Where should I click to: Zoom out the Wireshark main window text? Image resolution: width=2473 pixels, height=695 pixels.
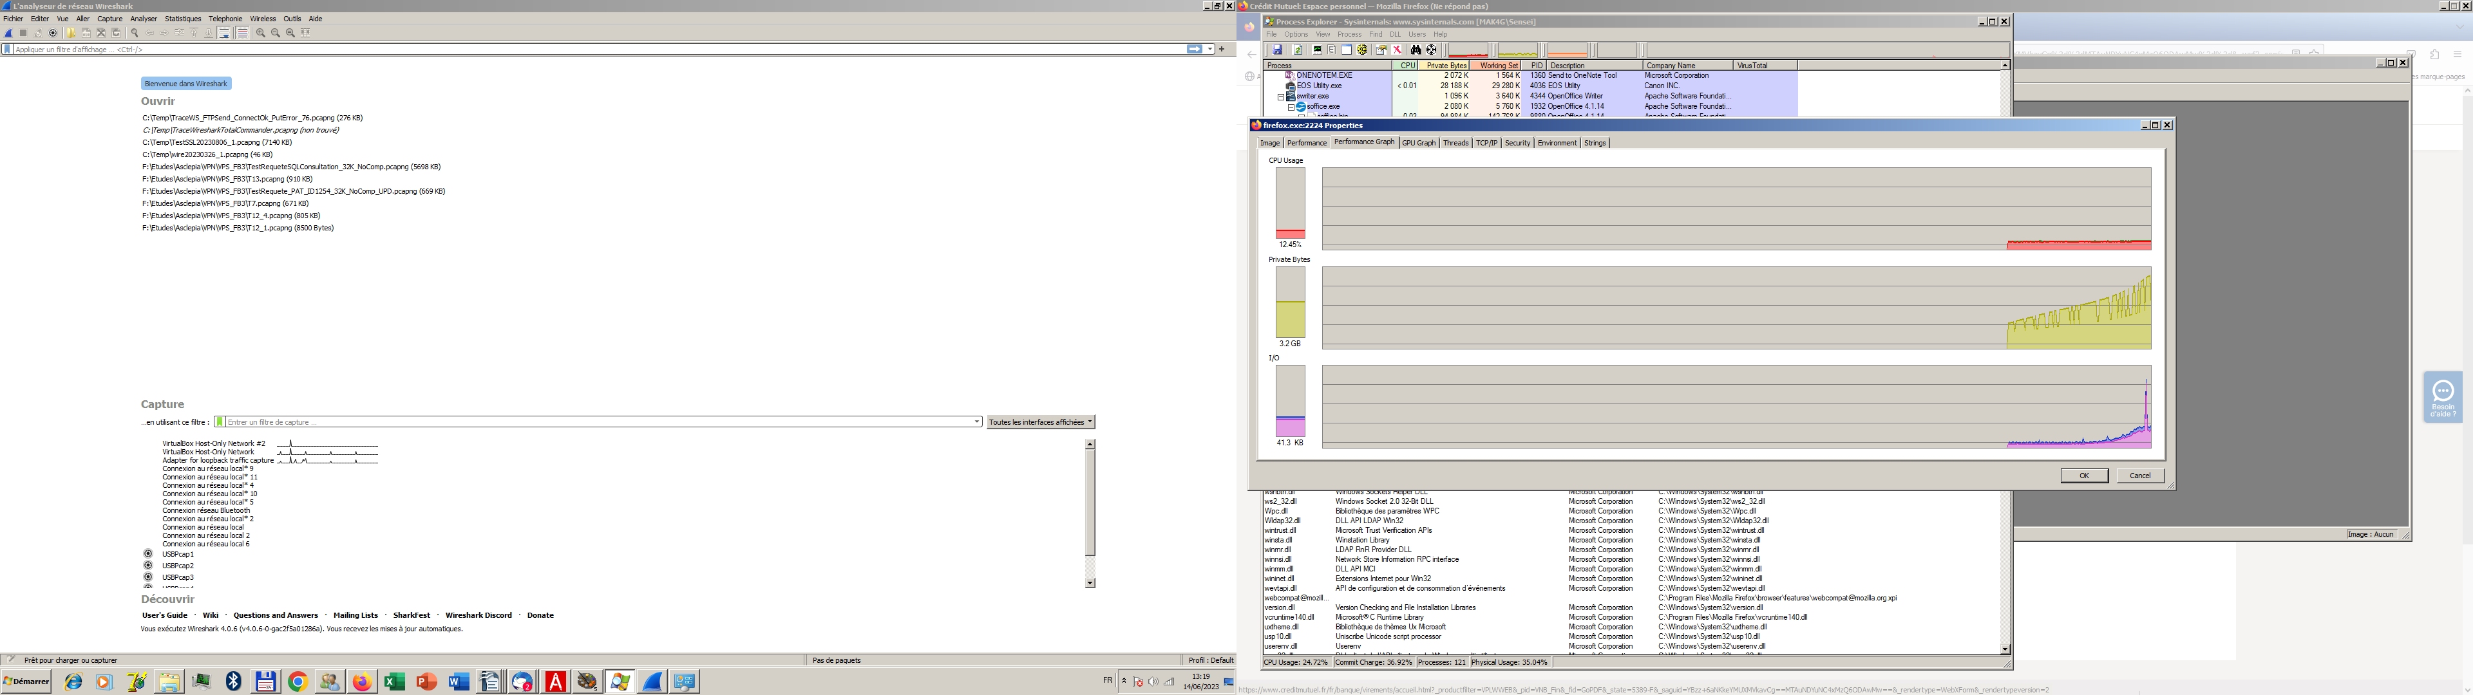point(276,33)
